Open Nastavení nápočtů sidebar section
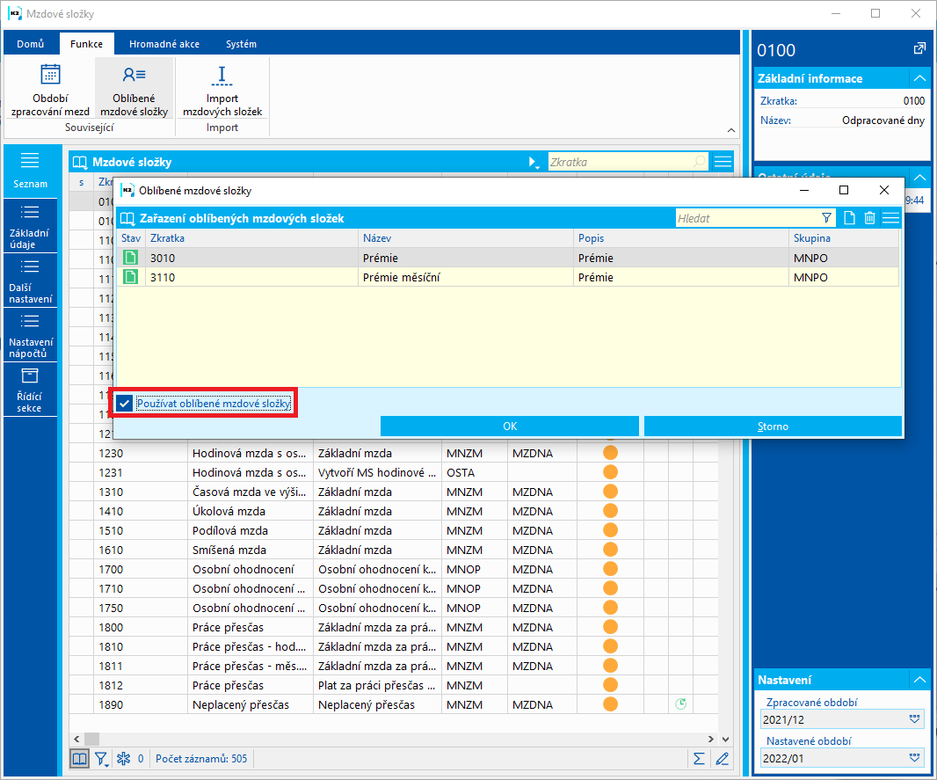 click(30, 335)
